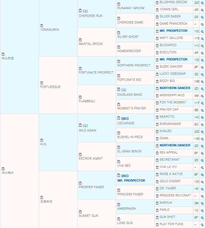Open the {BC} link above ICECAPADE
Image resolution: width=205 pixels, height=228 pixels.
125,118
